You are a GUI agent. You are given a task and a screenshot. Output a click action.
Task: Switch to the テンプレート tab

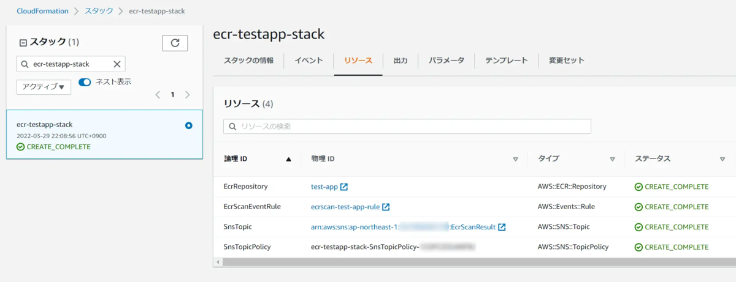507,61
